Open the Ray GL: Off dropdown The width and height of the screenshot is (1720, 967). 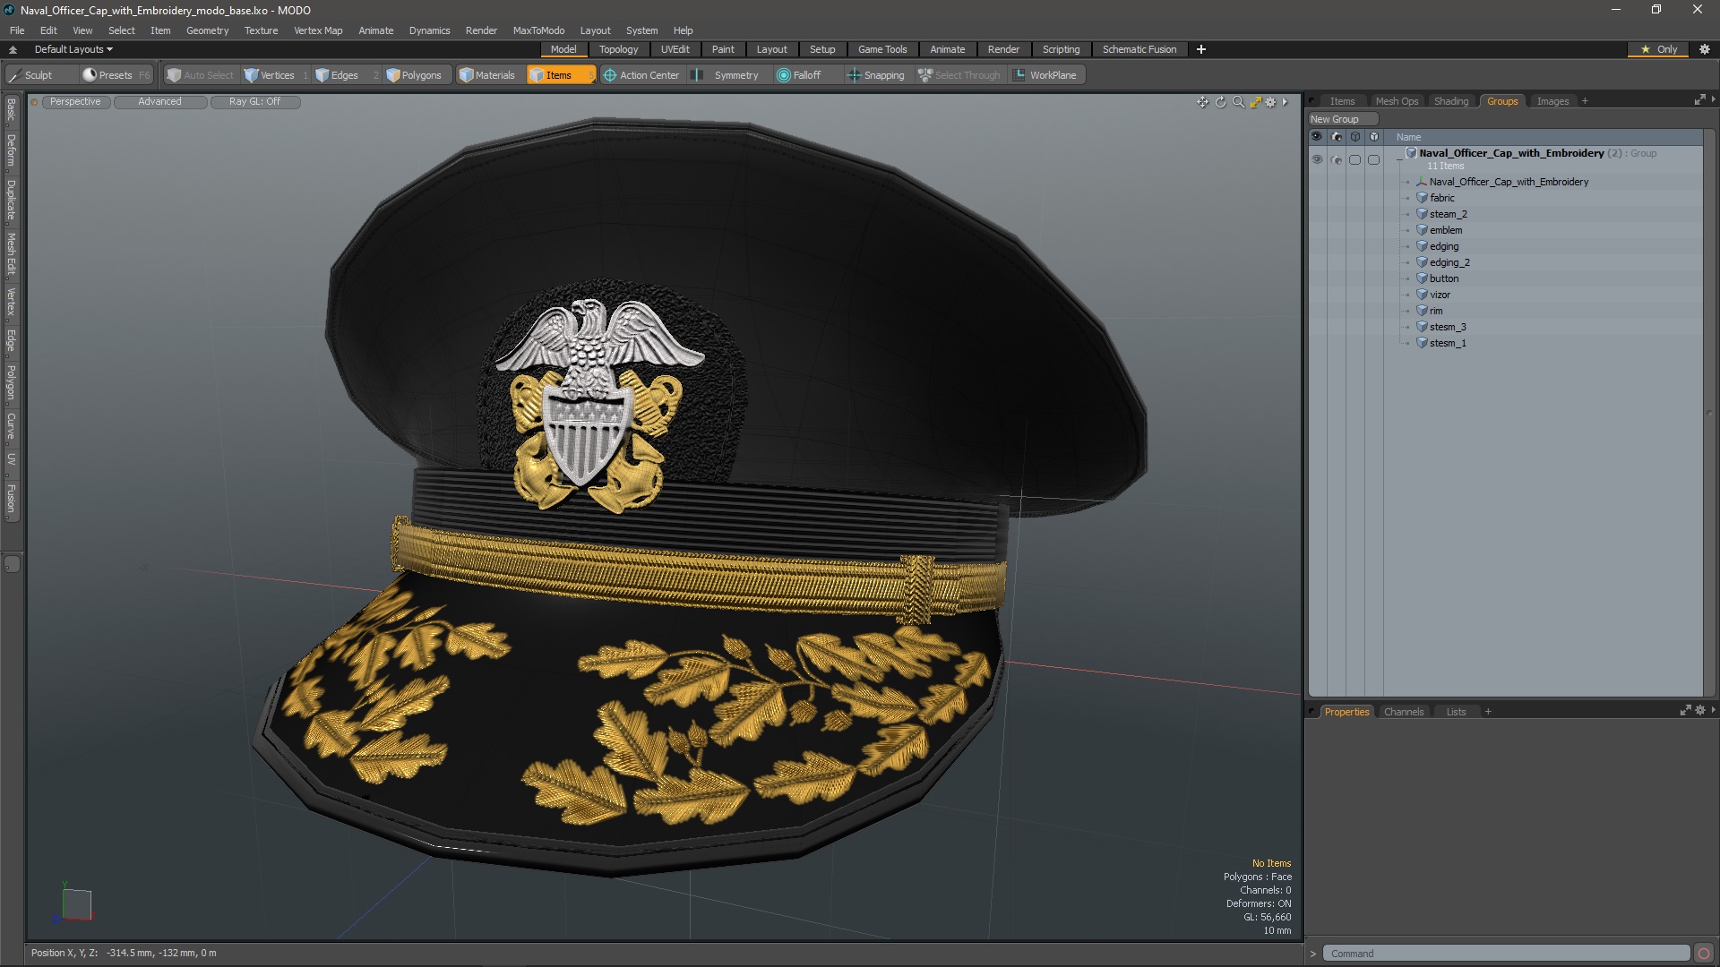[x=255, y=102]
